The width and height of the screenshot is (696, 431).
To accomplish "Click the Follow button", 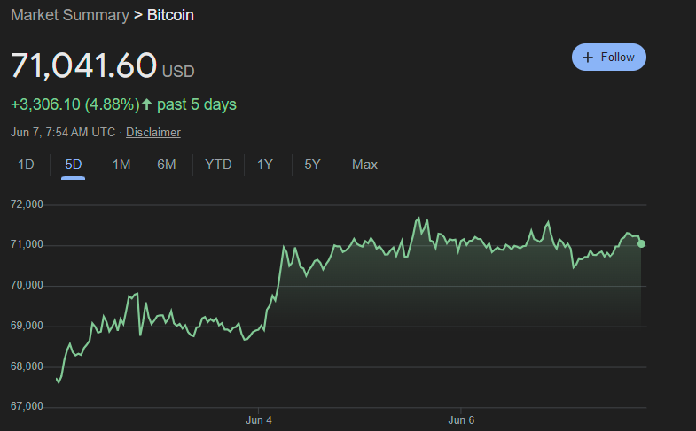I will click(x=608, y=58).
